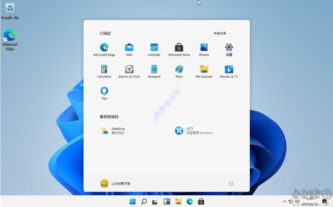Launch Notepad from pinned apps

tap(154, 71)
